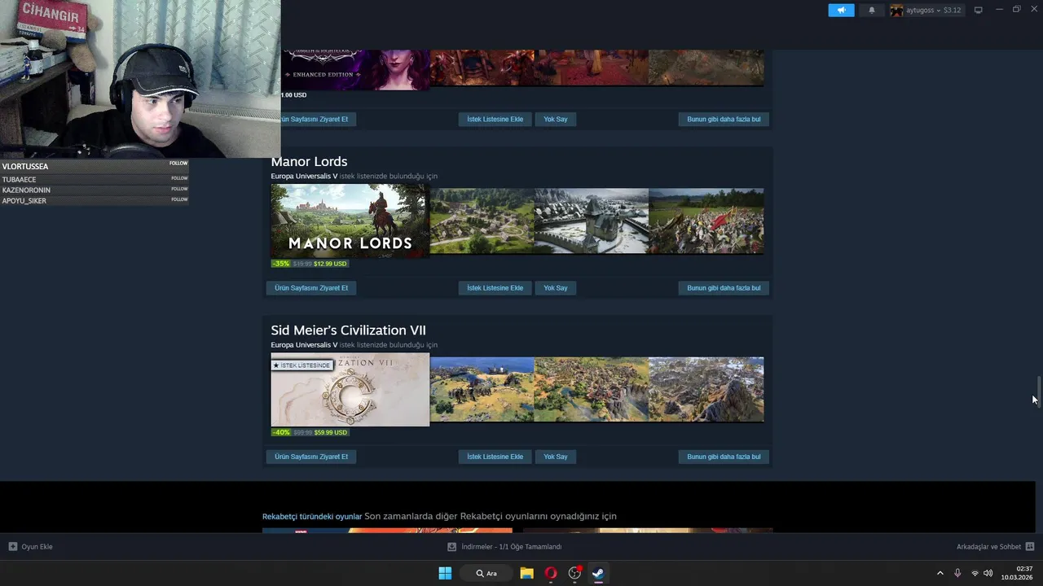Open the notifications bell
Screen dimensions: 1043x586
(x=872, y=10)
